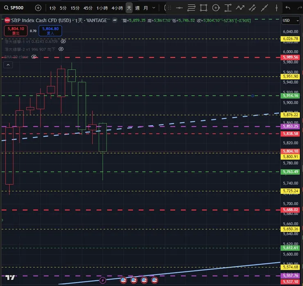This screenshot has height=286, width=303.
Task: Click the 5,989.56 red price label
Action: (290, 57)
